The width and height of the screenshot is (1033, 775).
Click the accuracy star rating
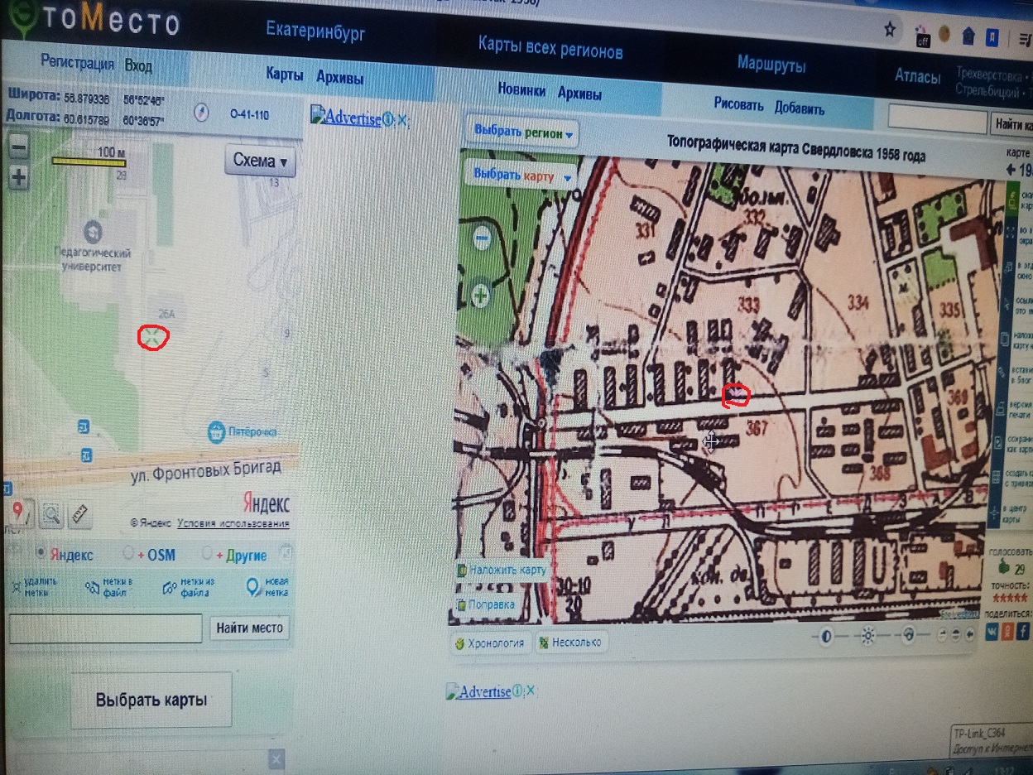tap(1009, 598)
